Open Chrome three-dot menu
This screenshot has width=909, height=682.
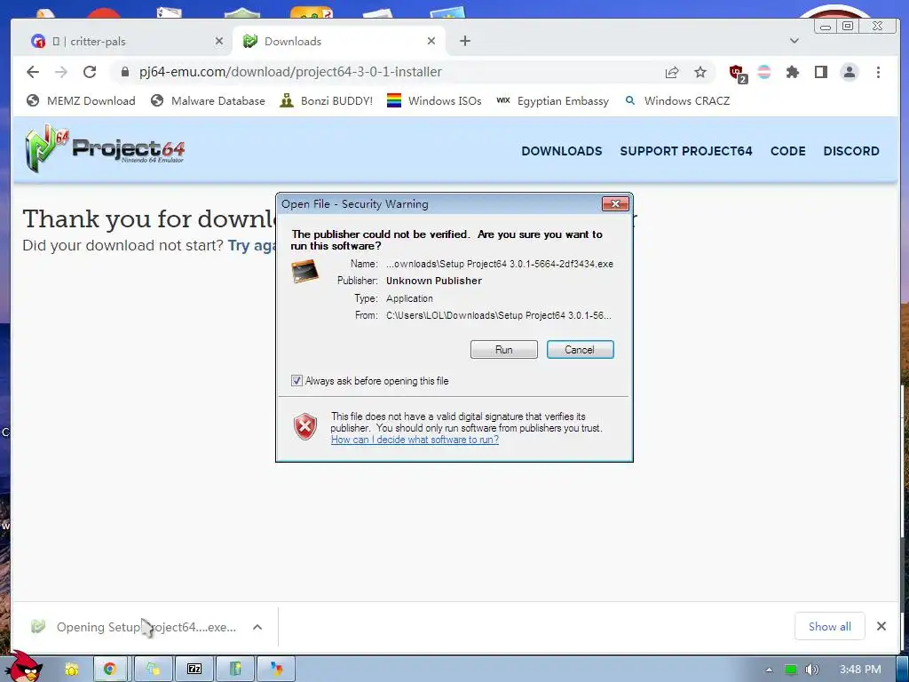tap(878, 72)
